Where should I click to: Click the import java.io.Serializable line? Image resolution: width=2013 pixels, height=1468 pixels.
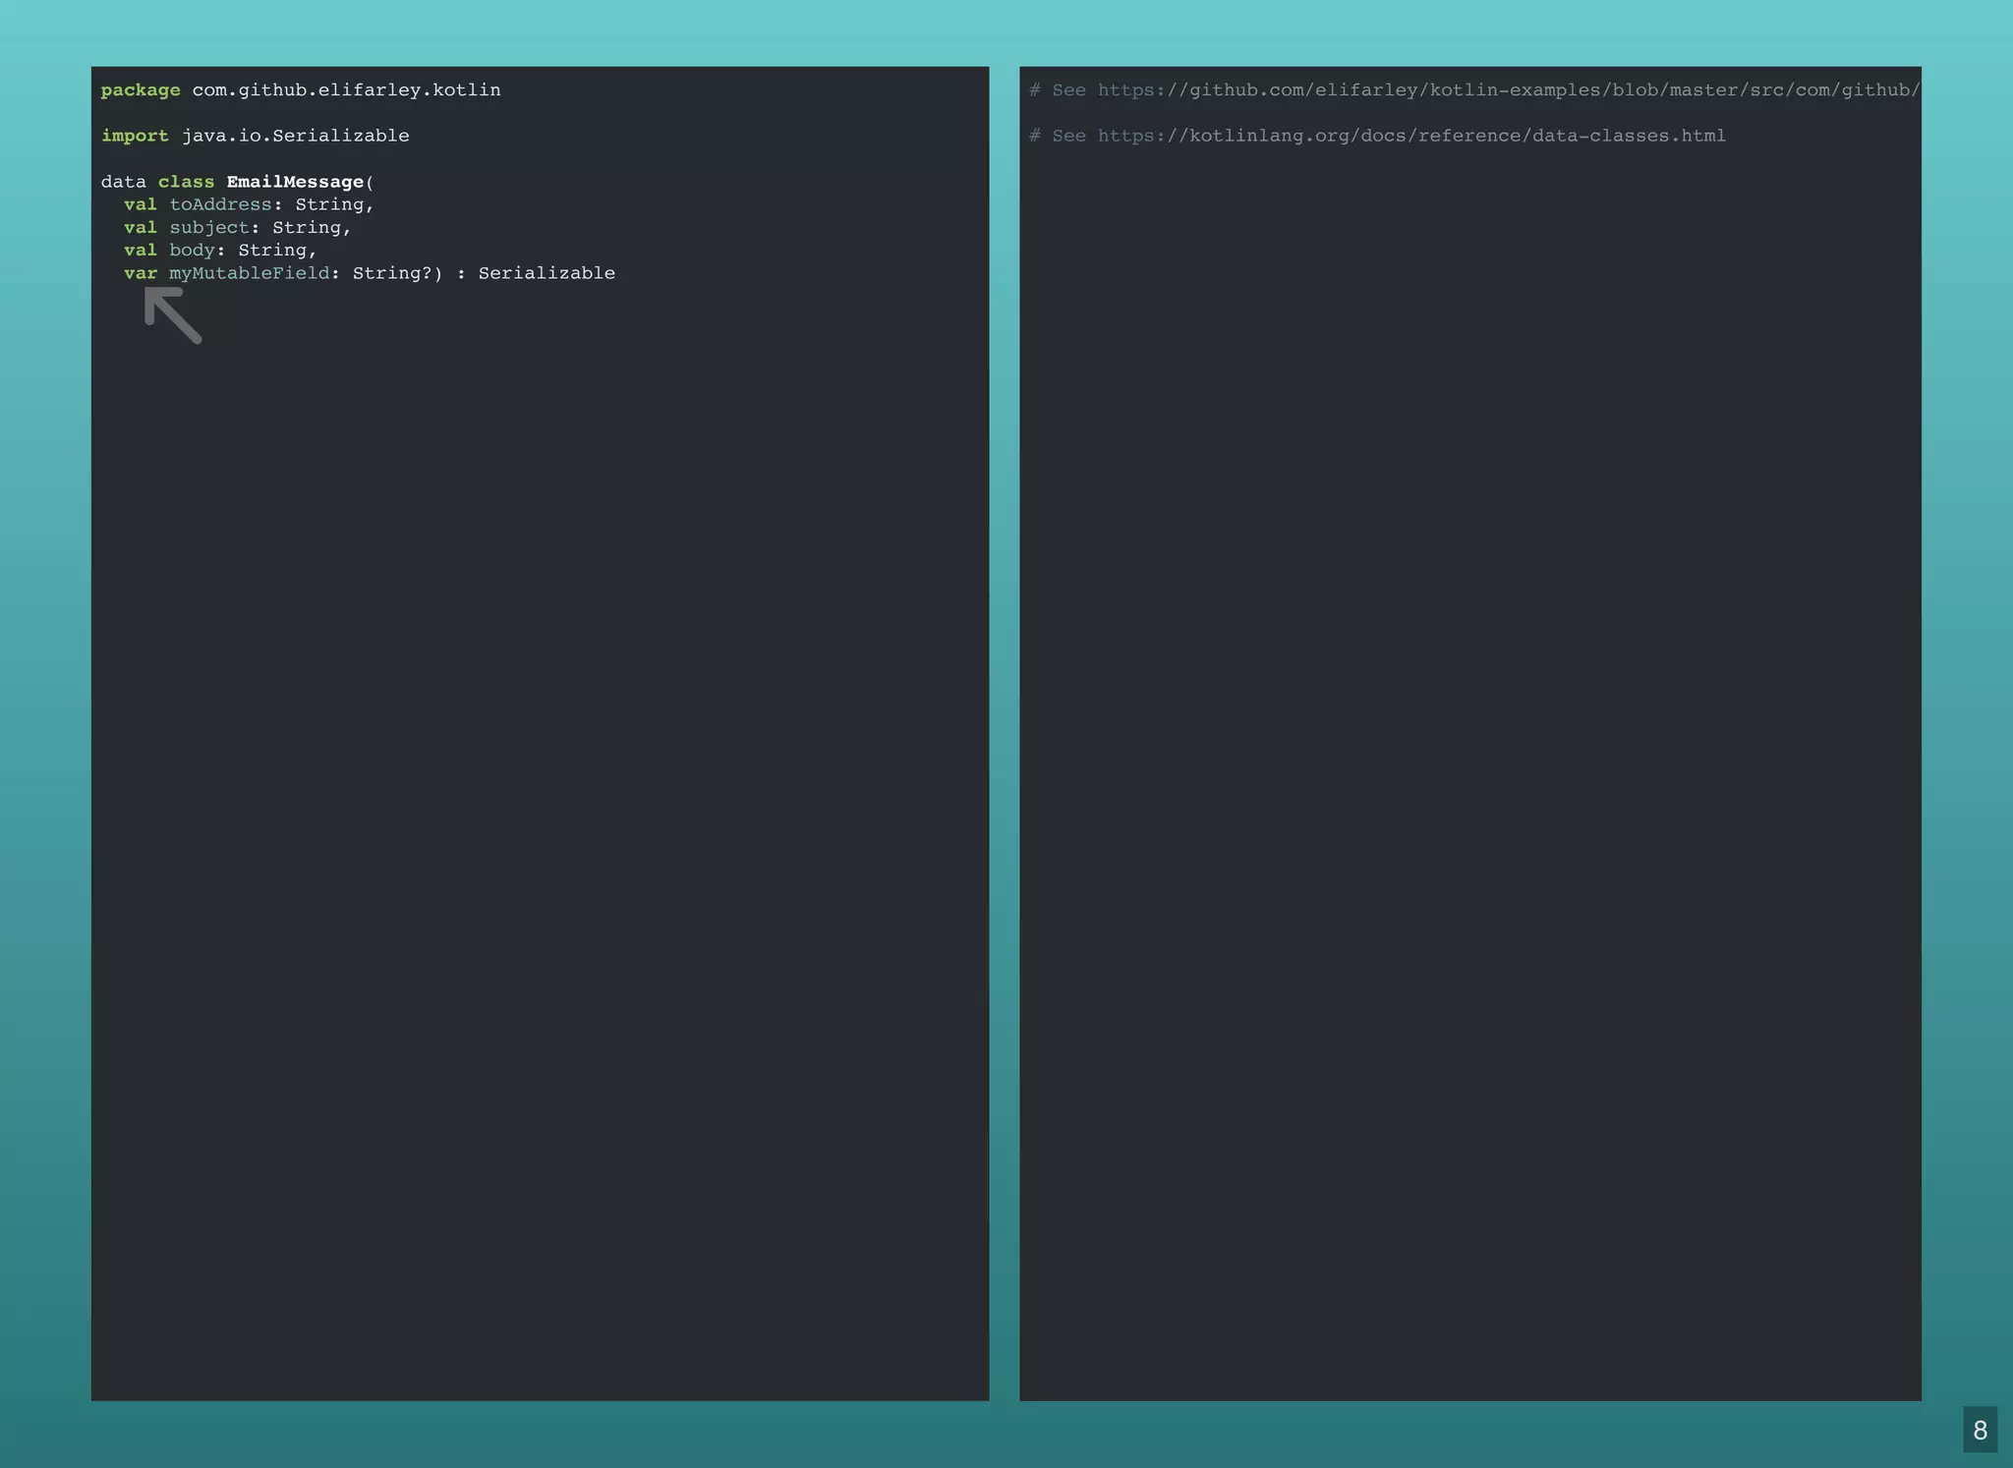(256, 136)
